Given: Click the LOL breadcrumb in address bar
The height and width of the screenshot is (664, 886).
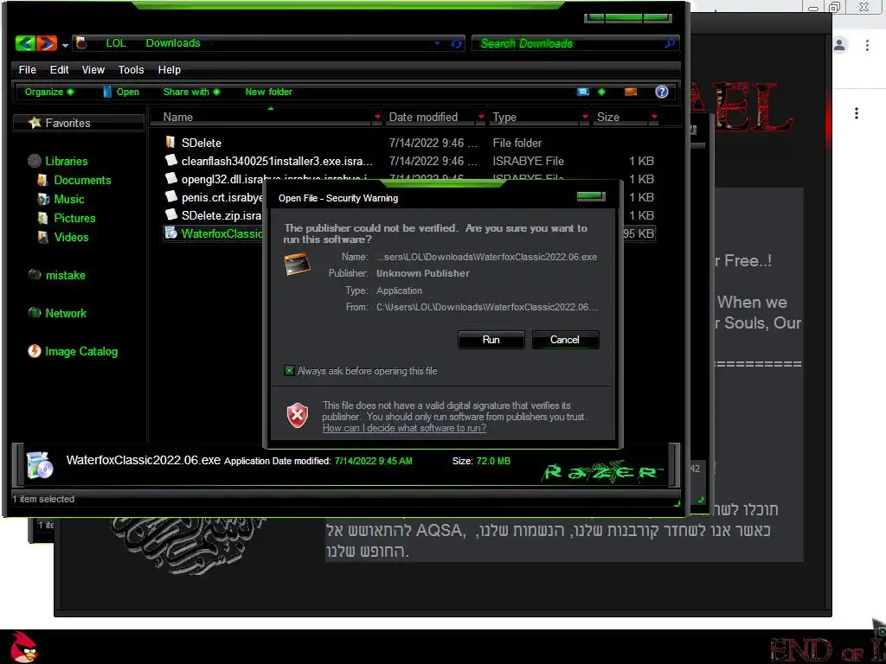Looking at the screenshot, I should tap(116, 43).
